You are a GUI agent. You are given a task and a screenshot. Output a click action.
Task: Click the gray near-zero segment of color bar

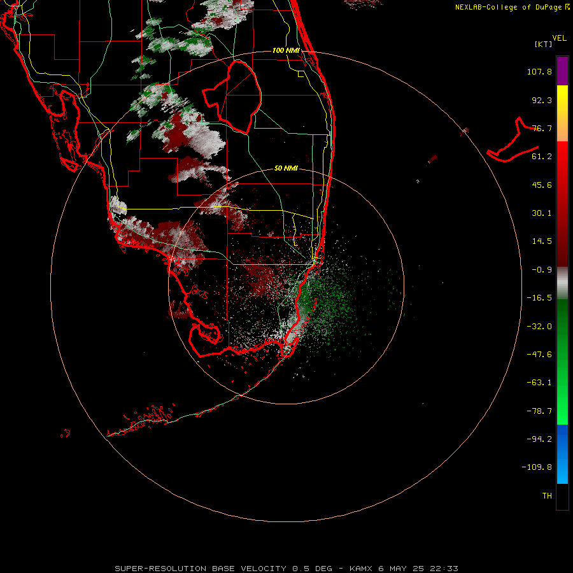pos(562,283)
